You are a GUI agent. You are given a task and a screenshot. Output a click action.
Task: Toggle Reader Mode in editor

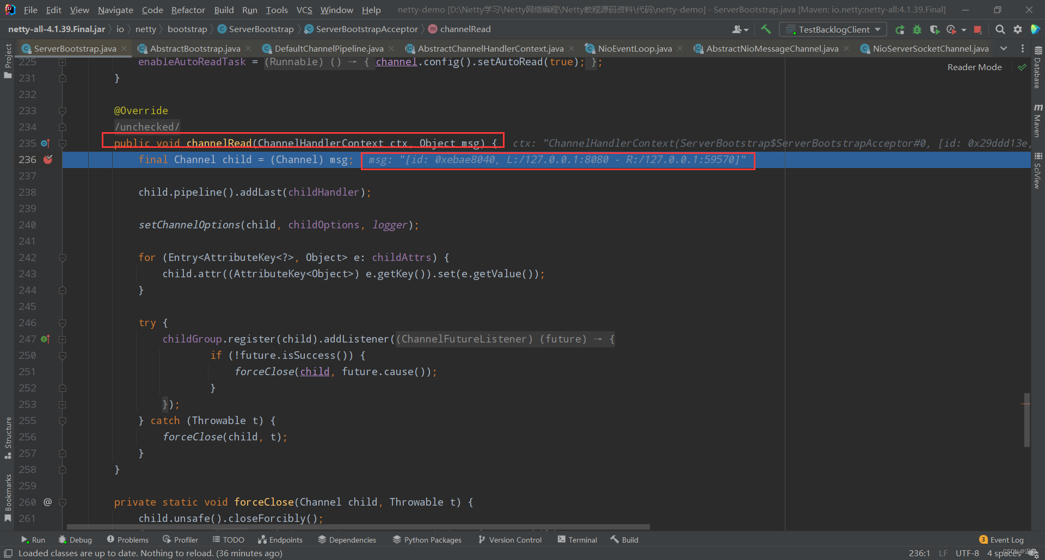pos(974,67)
